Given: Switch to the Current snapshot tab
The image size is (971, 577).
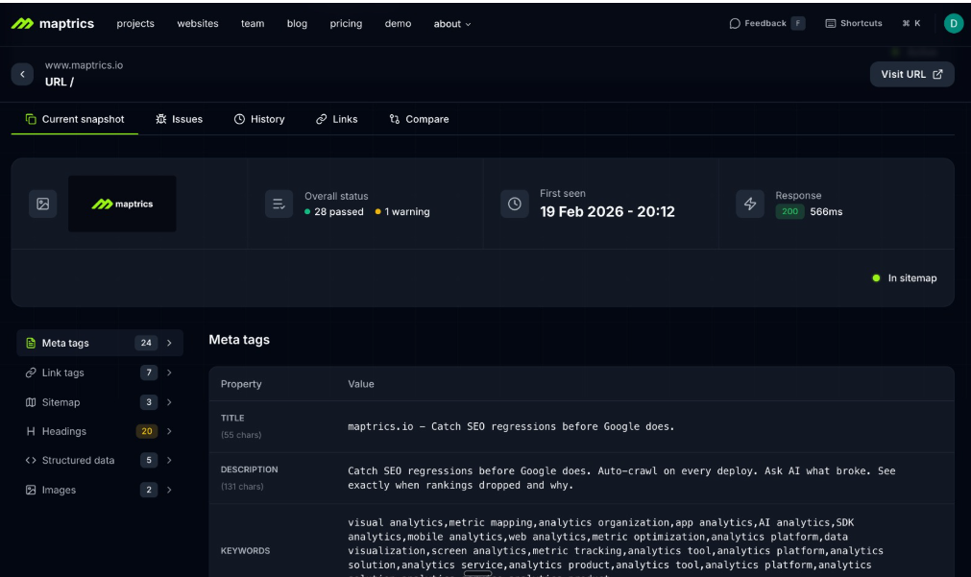Looking at the screenshot, I should coord(74,119).
